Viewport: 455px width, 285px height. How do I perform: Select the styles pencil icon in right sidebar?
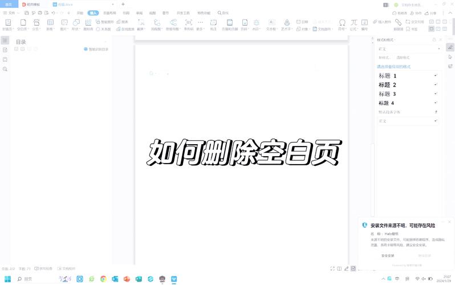click(450, 47)
